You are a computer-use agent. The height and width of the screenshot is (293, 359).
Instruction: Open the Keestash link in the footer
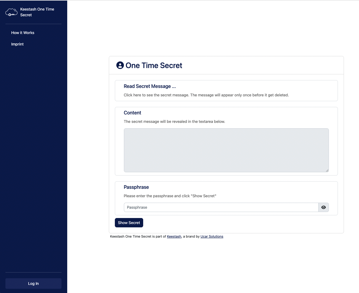pos(174,236)
